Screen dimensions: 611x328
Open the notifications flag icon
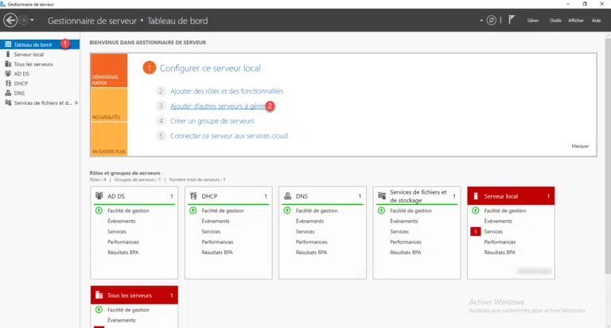coord(512,20)
